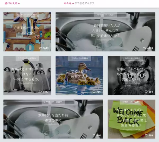Open the penguin 家事育児は手伝う card
Viewport: 159px width, 142px height.
coord(27,75)
